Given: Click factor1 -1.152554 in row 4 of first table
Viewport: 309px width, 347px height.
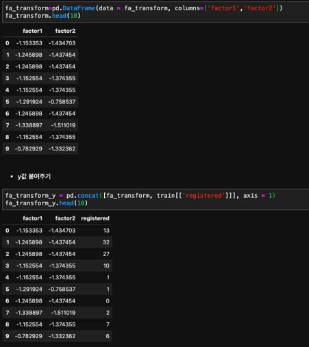Looking at the screenshot, I should (x=29, y=90).
